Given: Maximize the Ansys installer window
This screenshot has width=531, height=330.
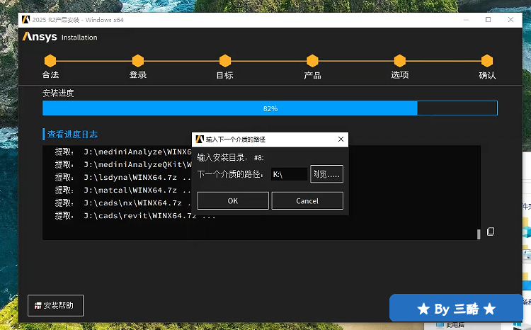Looking at the screenshot, I should click(488, 20).
